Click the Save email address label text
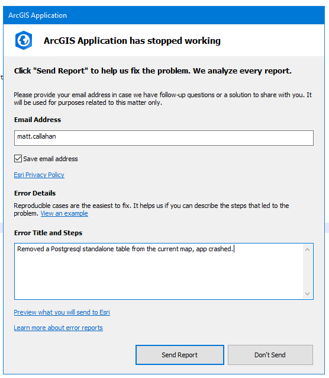Viewport: 329px width, 378px height. click(50, 159)
